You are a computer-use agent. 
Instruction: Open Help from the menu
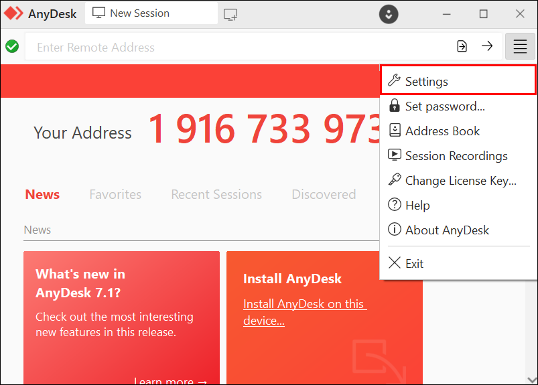click(x=458, y=205)
